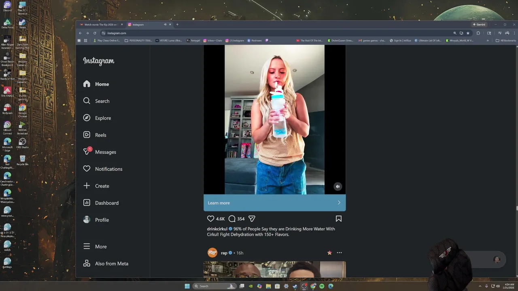518x291 pixels.
Task: Open Profile from the sidebar
Action: point(96,220)
